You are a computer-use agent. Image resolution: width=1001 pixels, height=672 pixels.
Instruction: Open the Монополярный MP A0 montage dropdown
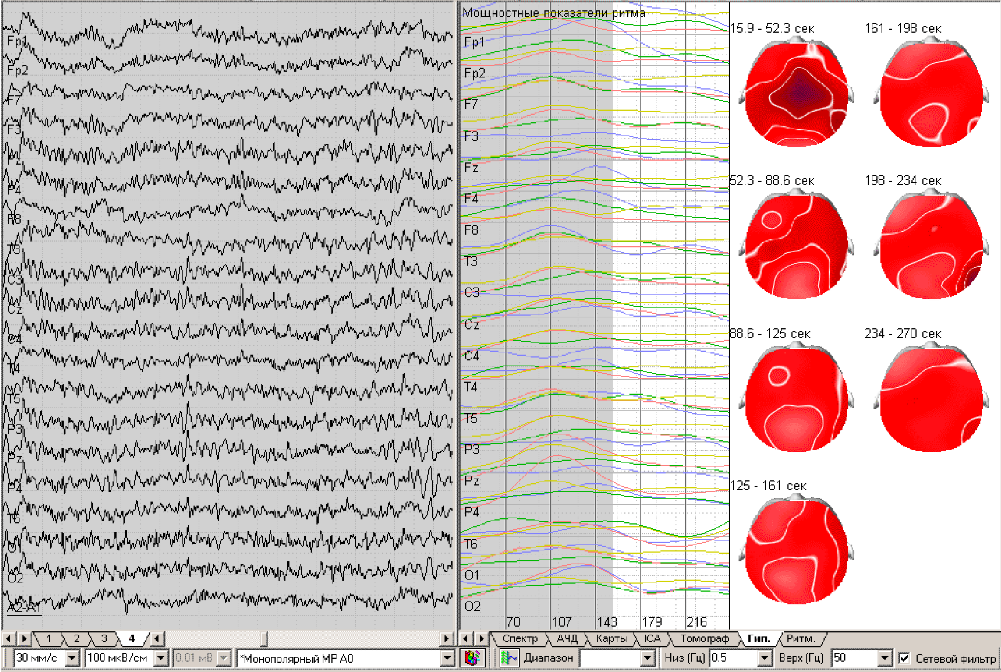tap(447, 658)
